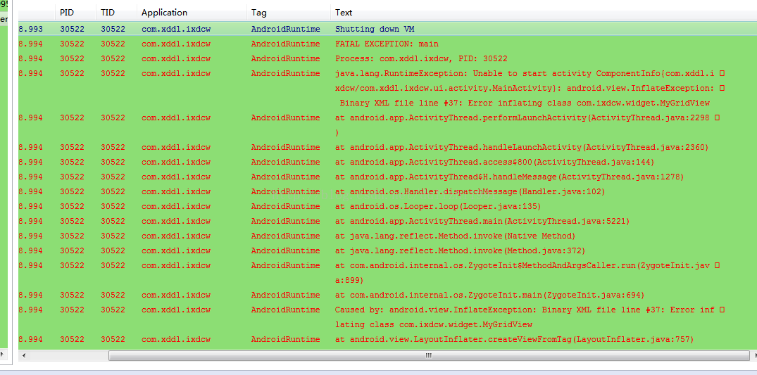Click the ZygoteInit.main stack trace line
This screenshot has height=375, width=757.
coord(489,295)
